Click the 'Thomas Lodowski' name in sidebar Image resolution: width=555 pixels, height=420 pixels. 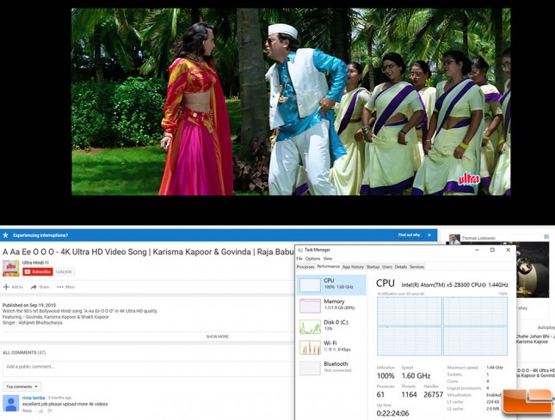[x=478, y=238]
